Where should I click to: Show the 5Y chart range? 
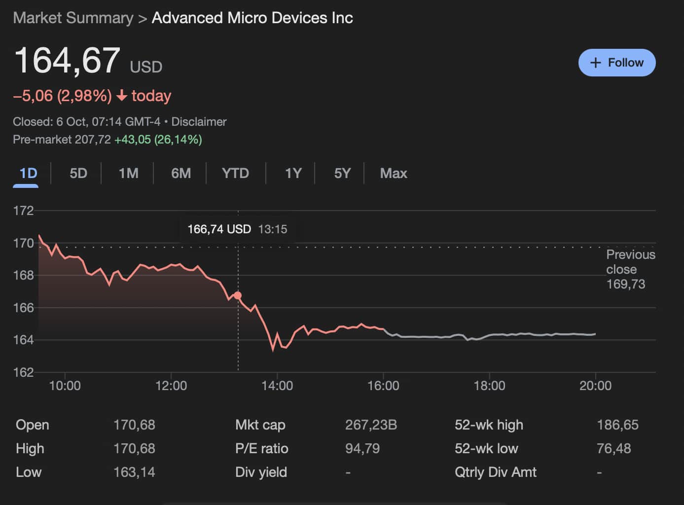click(342, 174)
